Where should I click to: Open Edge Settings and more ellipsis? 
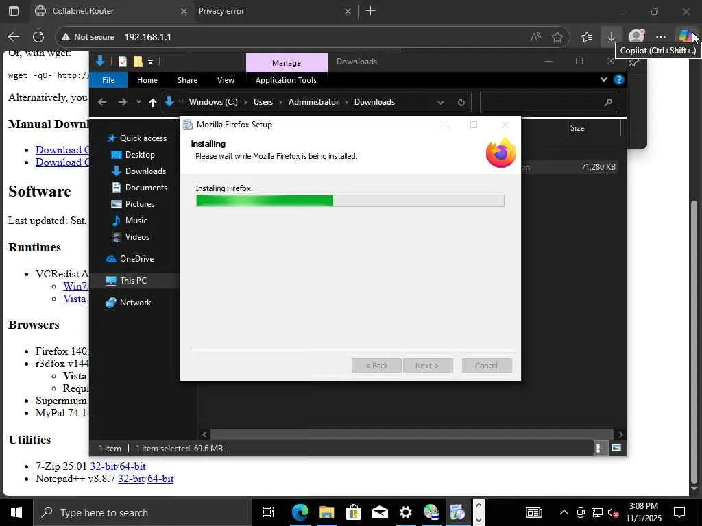[x=660, y=37]
